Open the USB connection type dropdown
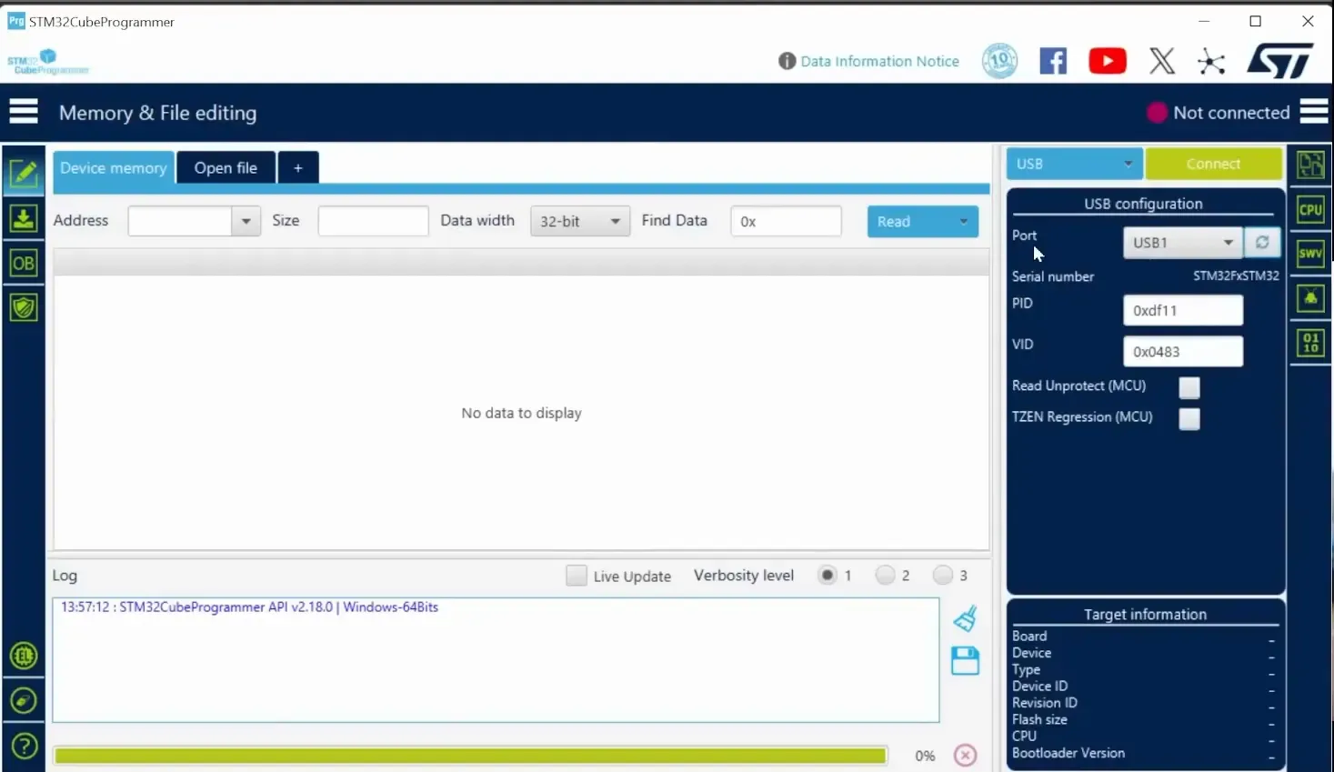Viewport: 1334px width, 772px height. pyautogui.click(x=1074, y=164)
